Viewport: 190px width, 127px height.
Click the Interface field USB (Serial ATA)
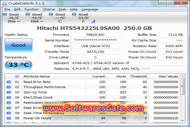coord(96,46)
